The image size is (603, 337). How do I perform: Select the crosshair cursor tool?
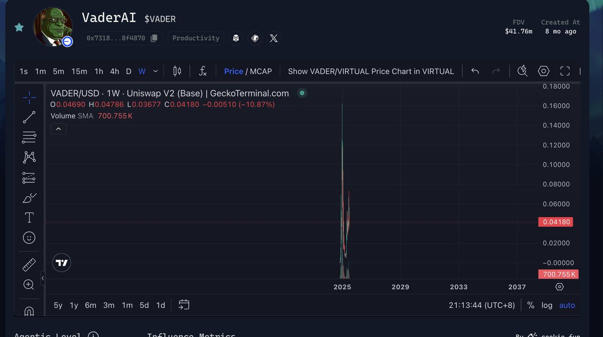(x=29, y=98)
